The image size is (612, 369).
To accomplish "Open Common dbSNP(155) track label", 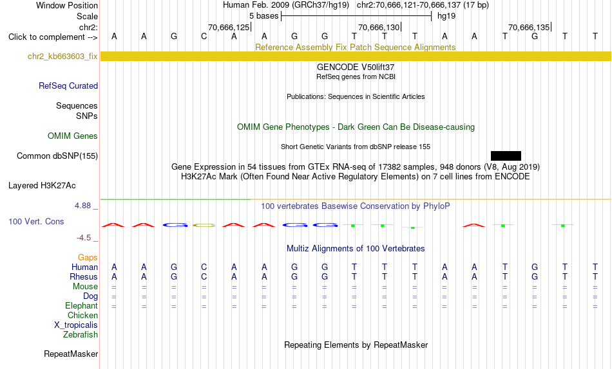I will point(57,156).
